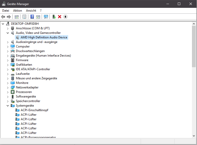This screenshot has width=197, height=145.
Task: Show or hide the console tree icon
Action: click(x=17, y=17)
